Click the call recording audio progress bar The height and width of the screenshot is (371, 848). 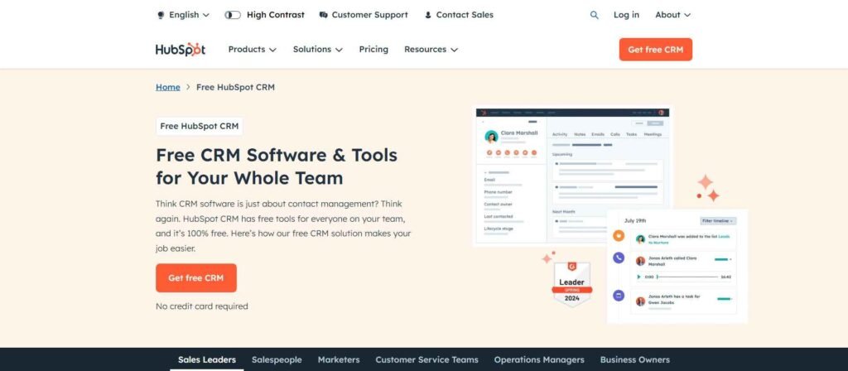tap(688, 277)
